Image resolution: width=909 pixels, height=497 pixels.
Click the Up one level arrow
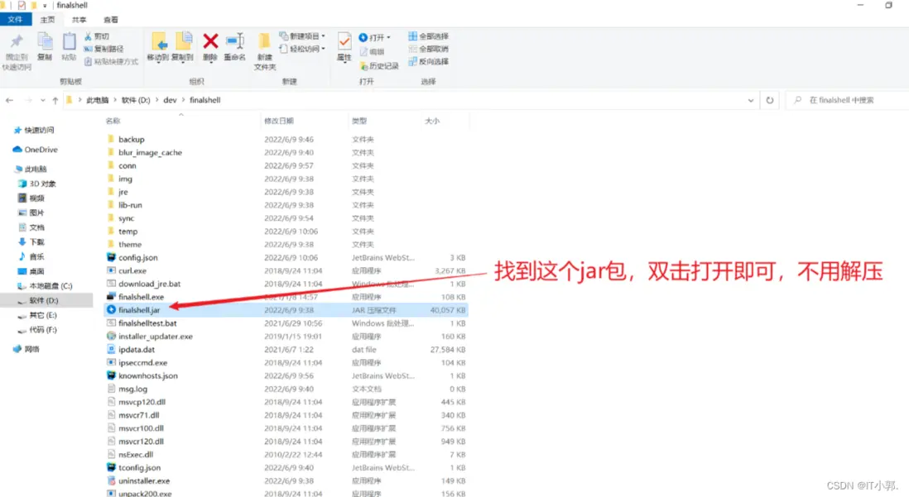(55, 100)
